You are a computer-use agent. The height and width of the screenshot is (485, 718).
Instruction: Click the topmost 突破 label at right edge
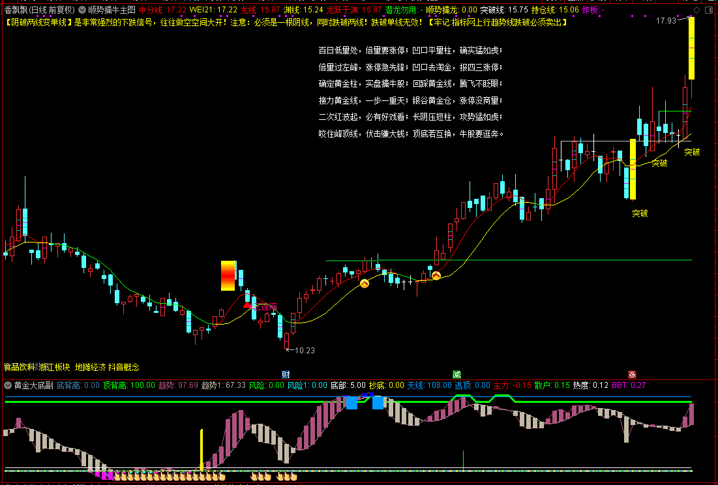tap(692, 153)
